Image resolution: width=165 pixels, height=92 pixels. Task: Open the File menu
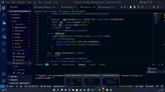[8, 2]
